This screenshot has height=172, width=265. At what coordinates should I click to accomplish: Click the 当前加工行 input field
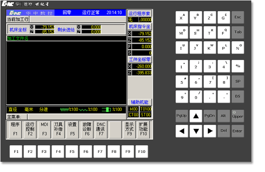tap(78, 19)
